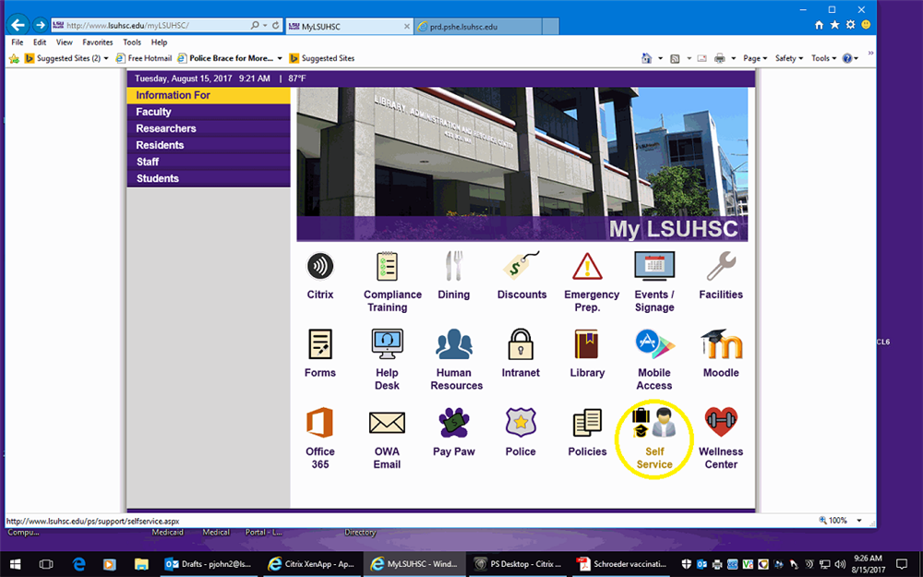
Task: Click the Faculty link in sidebar
Action: click(x=153, y=112)
